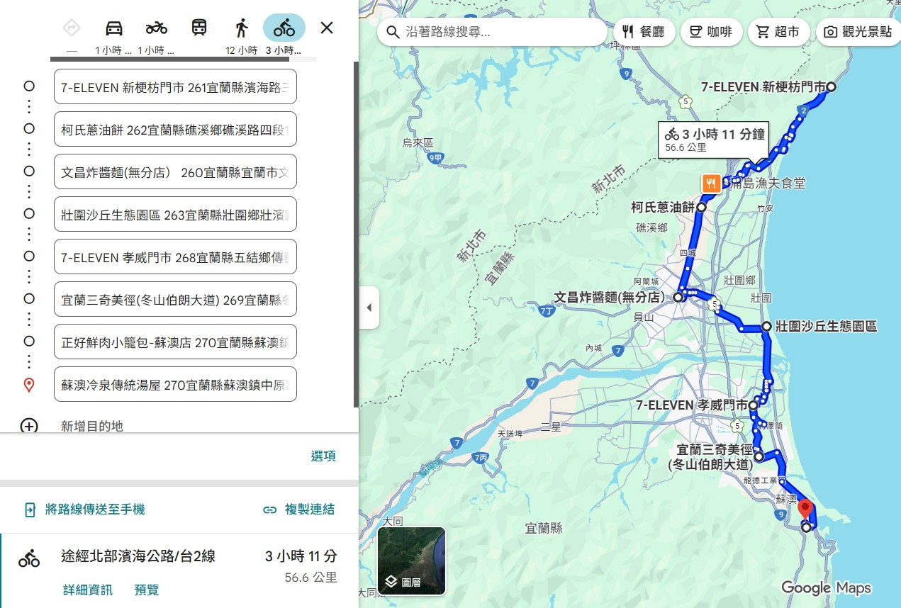Collapse the side panel arrow
901x608 pixels.
click(x=369, y=308)
